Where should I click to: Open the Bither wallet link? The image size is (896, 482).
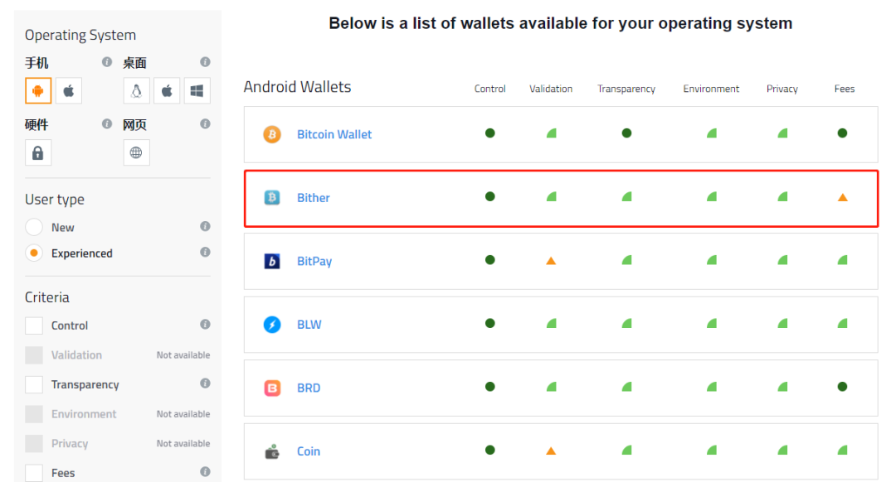coord(313,198)
